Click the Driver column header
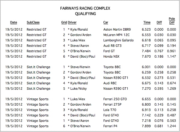This screenshot has height=132, width=180. click(x=72, y=22)
